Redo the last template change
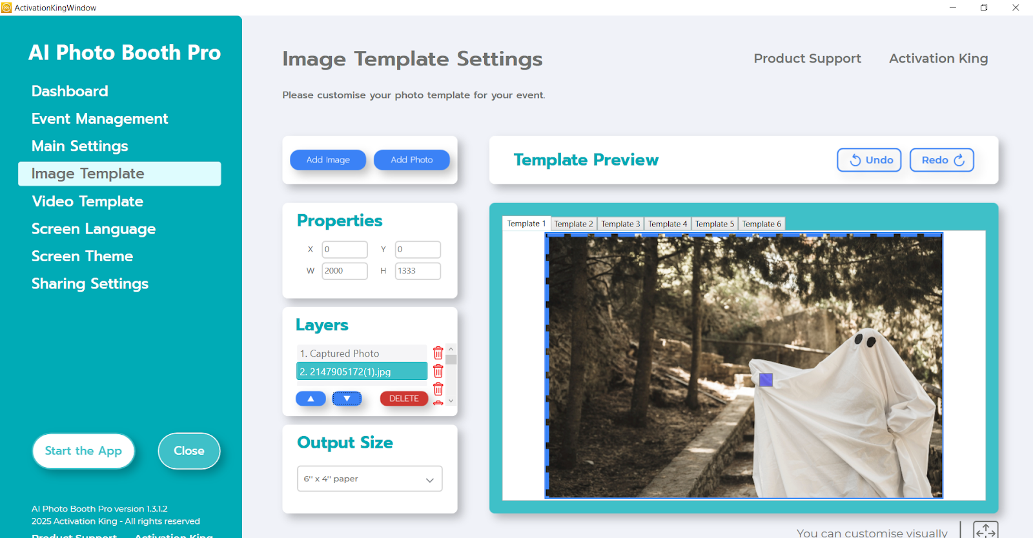Viewport: 1033px width, 538px height. tap(941, 160)
